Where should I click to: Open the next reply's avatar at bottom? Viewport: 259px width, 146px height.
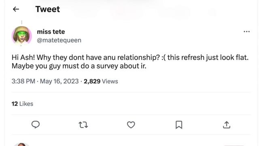pos(21,144)
